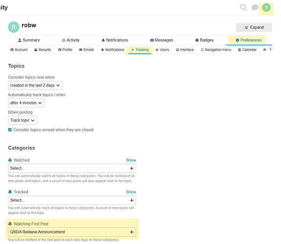The image size is (281, 244).
Task: Go to Notifications sub-preferences
Action: pyautogui.click(x=112, y=50)
